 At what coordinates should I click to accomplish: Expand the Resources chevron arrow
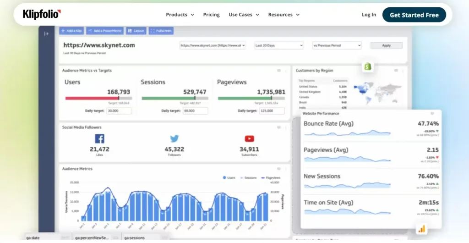(298, 15)
